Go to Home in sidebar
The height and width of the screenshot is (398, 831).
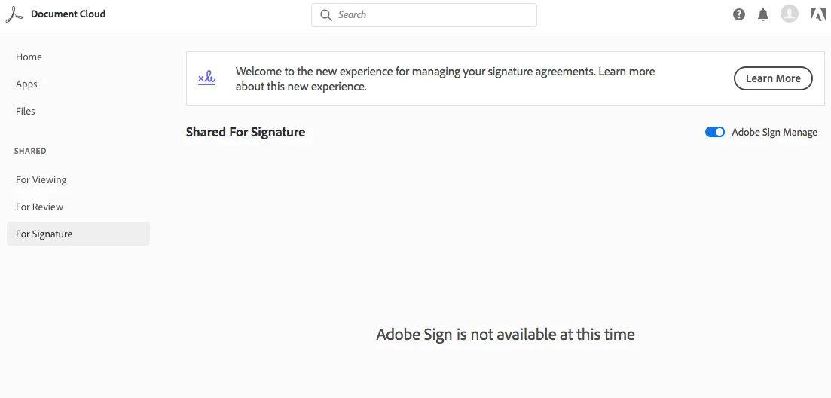tap(29, 57)
